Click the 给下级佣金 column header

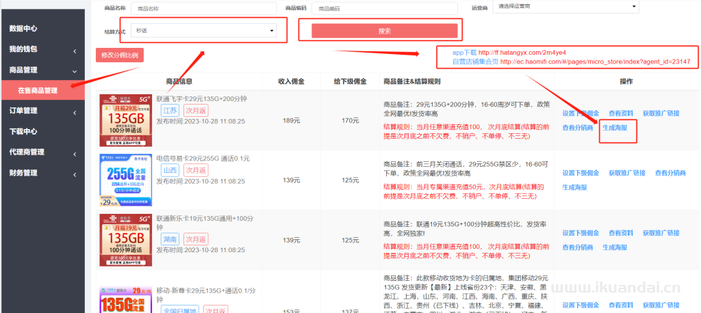coord(350,82)
